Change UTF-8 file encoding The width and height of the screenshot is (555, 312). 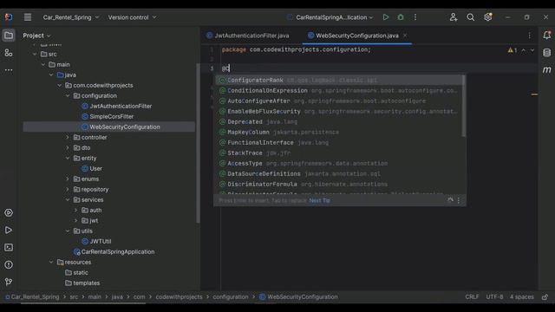click(494, 296)
